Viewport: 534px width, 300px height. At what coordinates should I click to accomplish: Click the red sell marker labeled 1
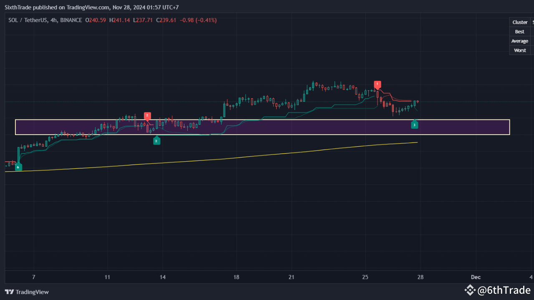[377, 84]
